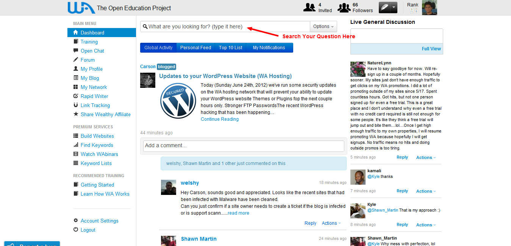Image resolution: width=511 pixels, height=246 pixels.
Task: Open the dropdown arrow beside the feather icon
Action: 394,8
